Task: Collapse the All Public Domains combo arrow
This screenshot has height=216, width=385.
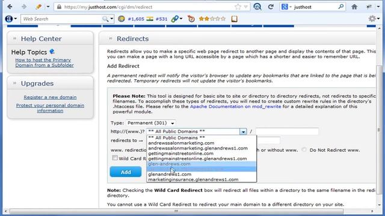Action: pos(243,132)
